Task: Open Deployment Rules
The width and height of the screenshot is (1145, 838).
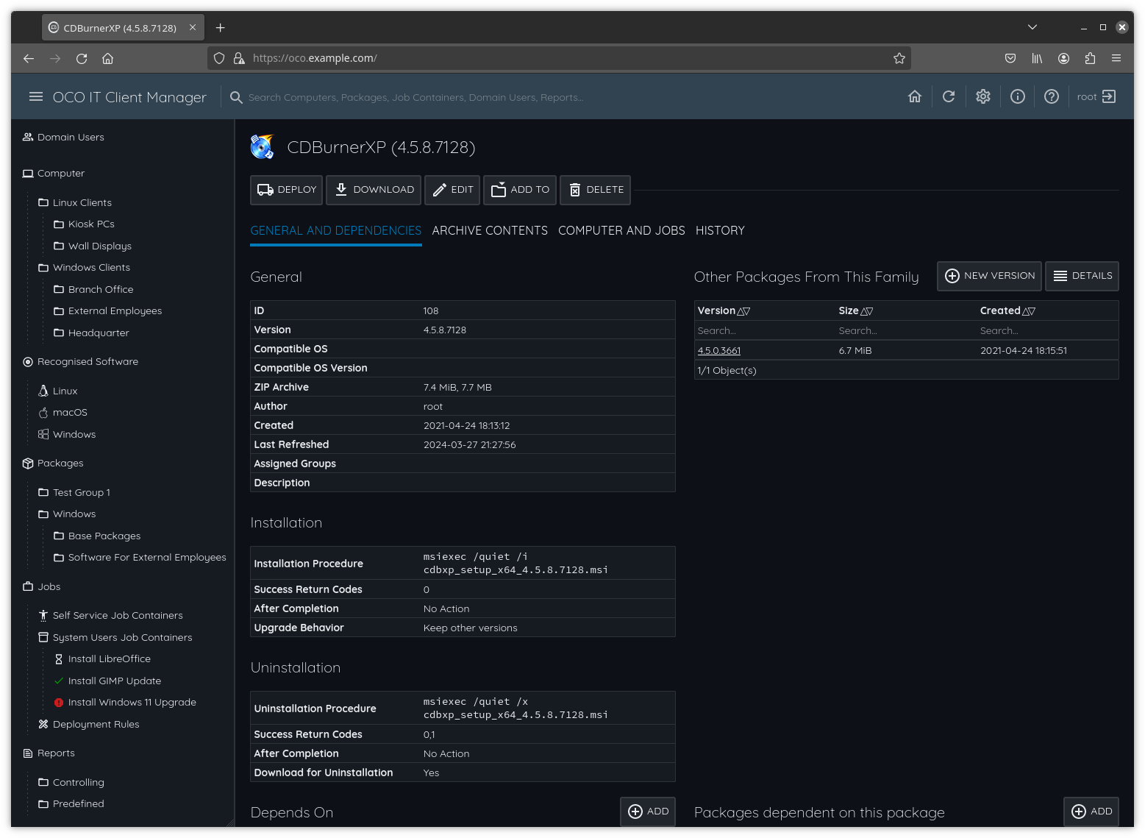Action: (x=88, y=725)
